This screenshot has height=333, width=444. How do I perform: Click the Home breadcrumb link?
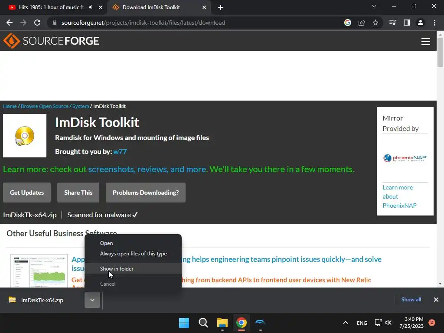pos(10,106)
